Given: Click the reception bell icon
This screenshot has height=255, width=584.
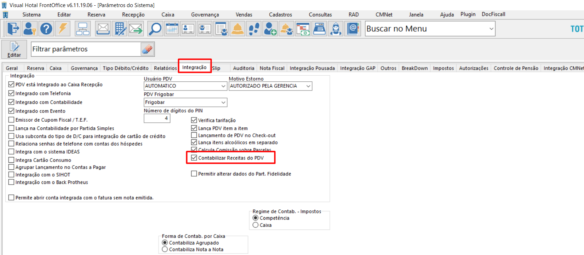Looking at the screenshot, I should (x=237, y=29).
